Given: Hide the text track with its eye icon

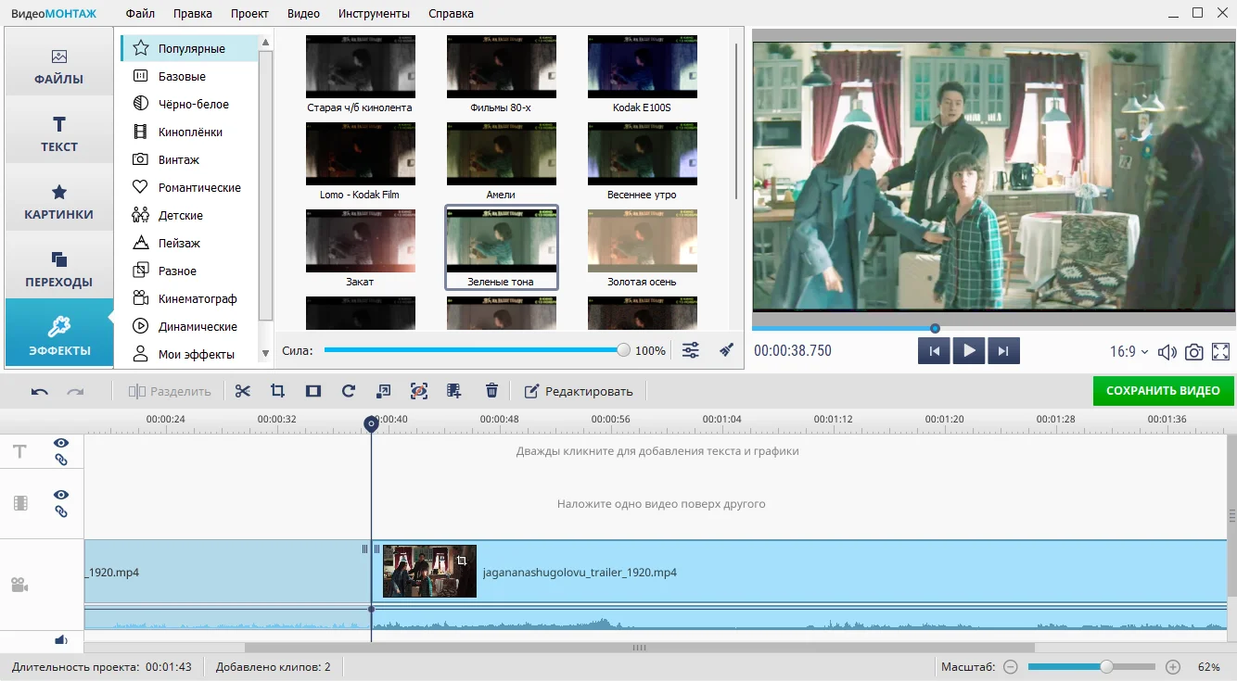Looking at the screenshot, I should [61, 443].
